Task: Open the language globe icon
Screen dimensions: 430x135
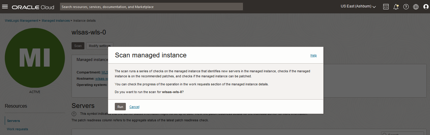Action: (x=416, y=7)
